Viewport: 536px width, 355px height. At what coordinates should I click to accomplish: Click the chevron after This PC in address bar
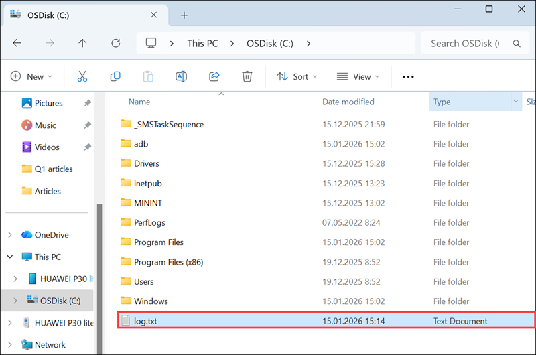[x=232, y=44]
